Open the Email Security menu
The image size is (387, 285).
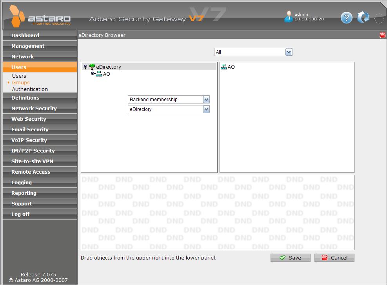[40, 130]
